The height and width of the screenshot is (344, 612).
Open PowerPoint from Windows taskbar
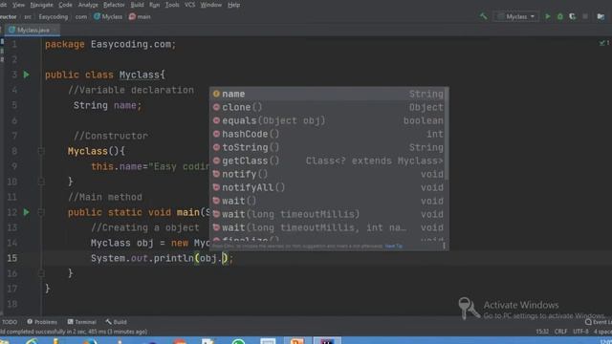click(x=297, y=341)
